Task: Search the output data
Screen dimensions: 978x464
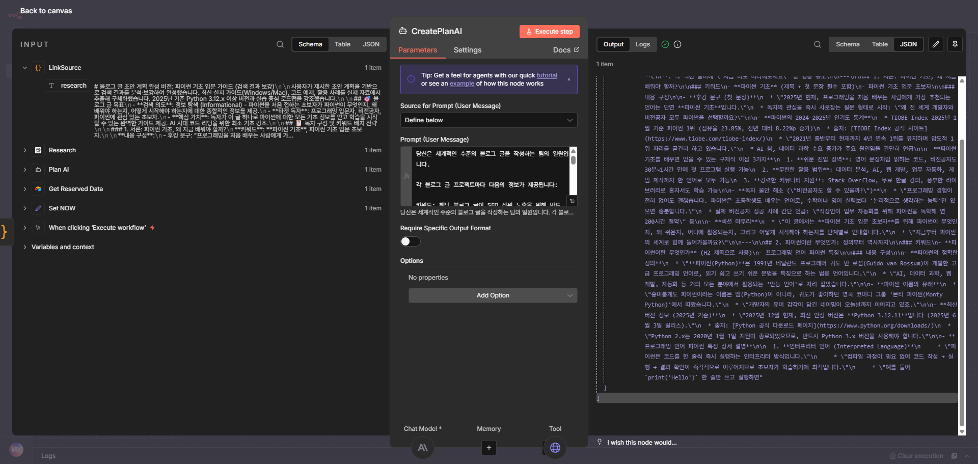Action: click(x=818, y=44)
